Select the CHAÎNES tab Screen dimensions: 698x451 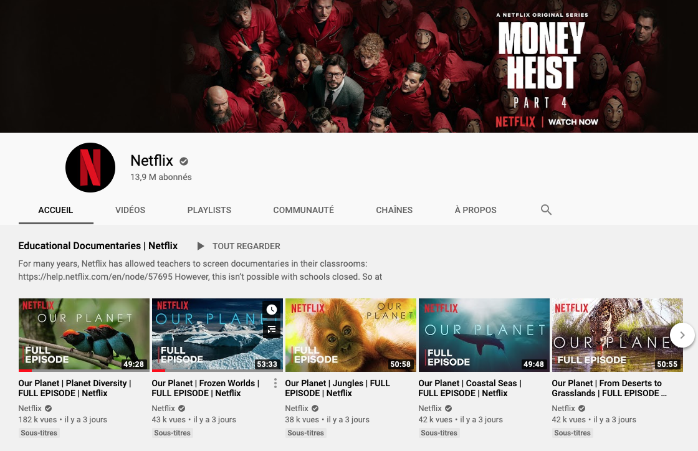coord(394,210)
